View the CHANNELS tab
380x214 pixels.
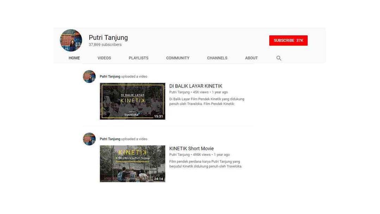click(x=217, y=58)
